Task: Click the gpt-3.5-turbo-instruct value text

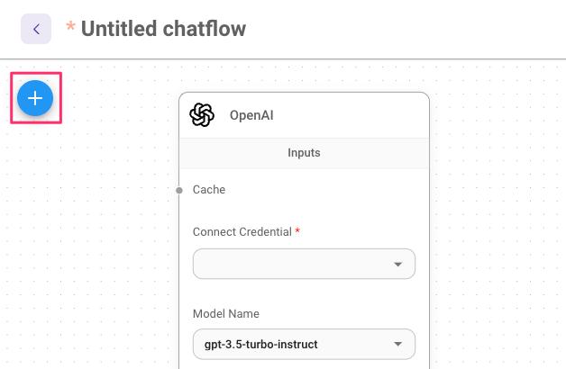Action: click(261, 345)
